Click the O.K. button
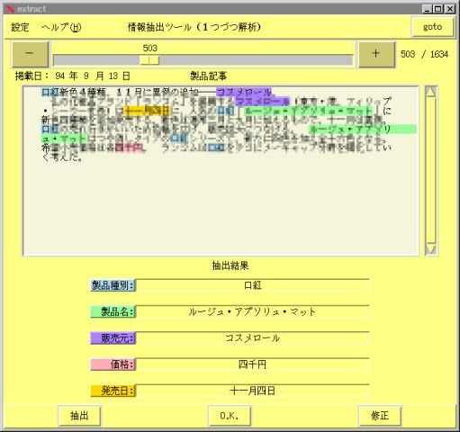Viewport: 460px width, 432px height. point(230,416)
